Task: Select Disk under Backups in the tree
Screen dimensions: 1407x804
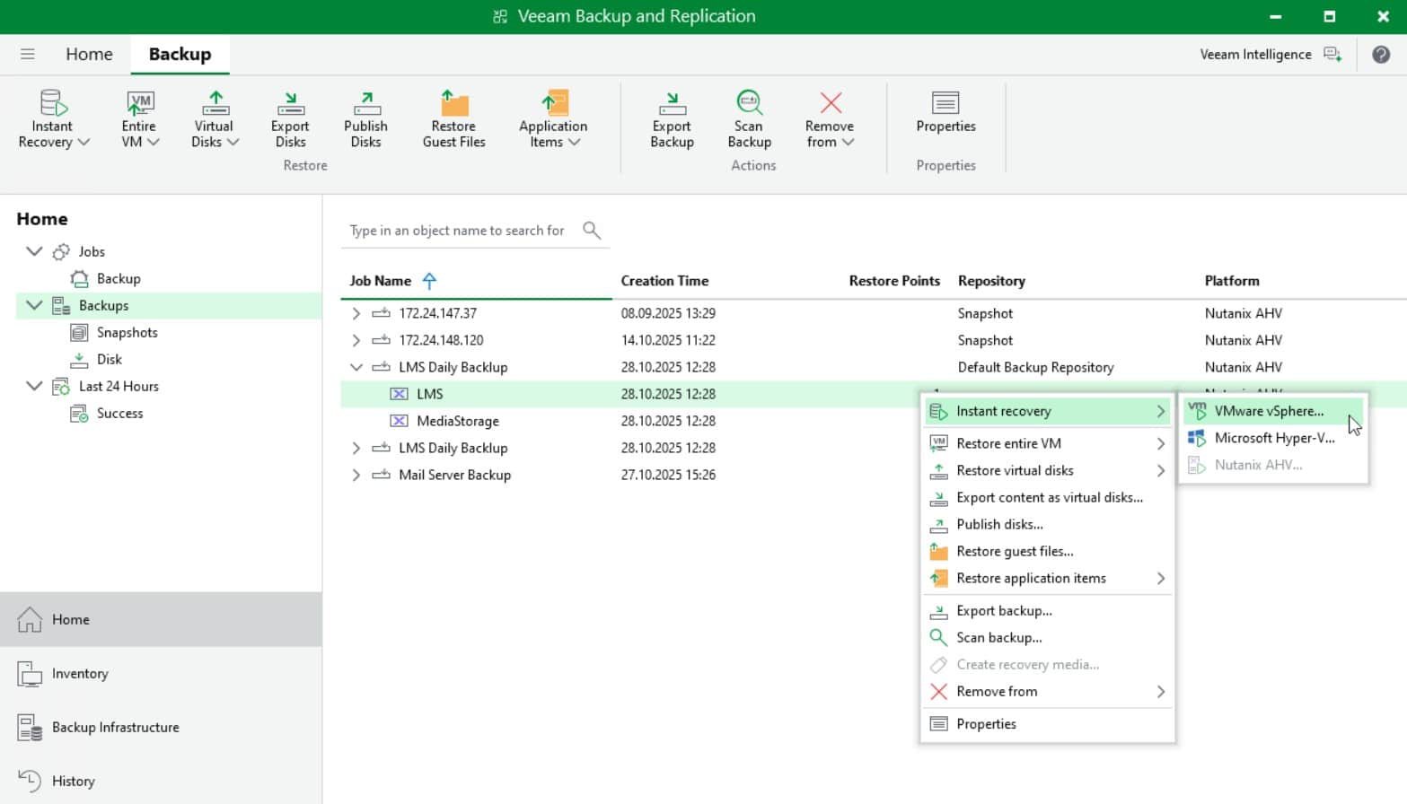Action: point(109,359)
